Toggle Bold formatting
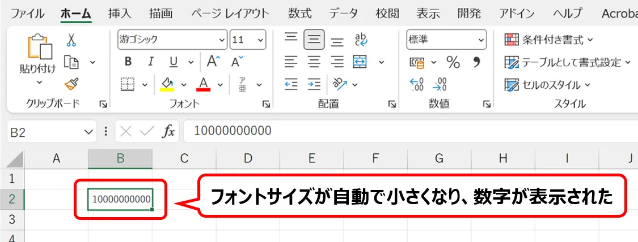 click(128, 62)
